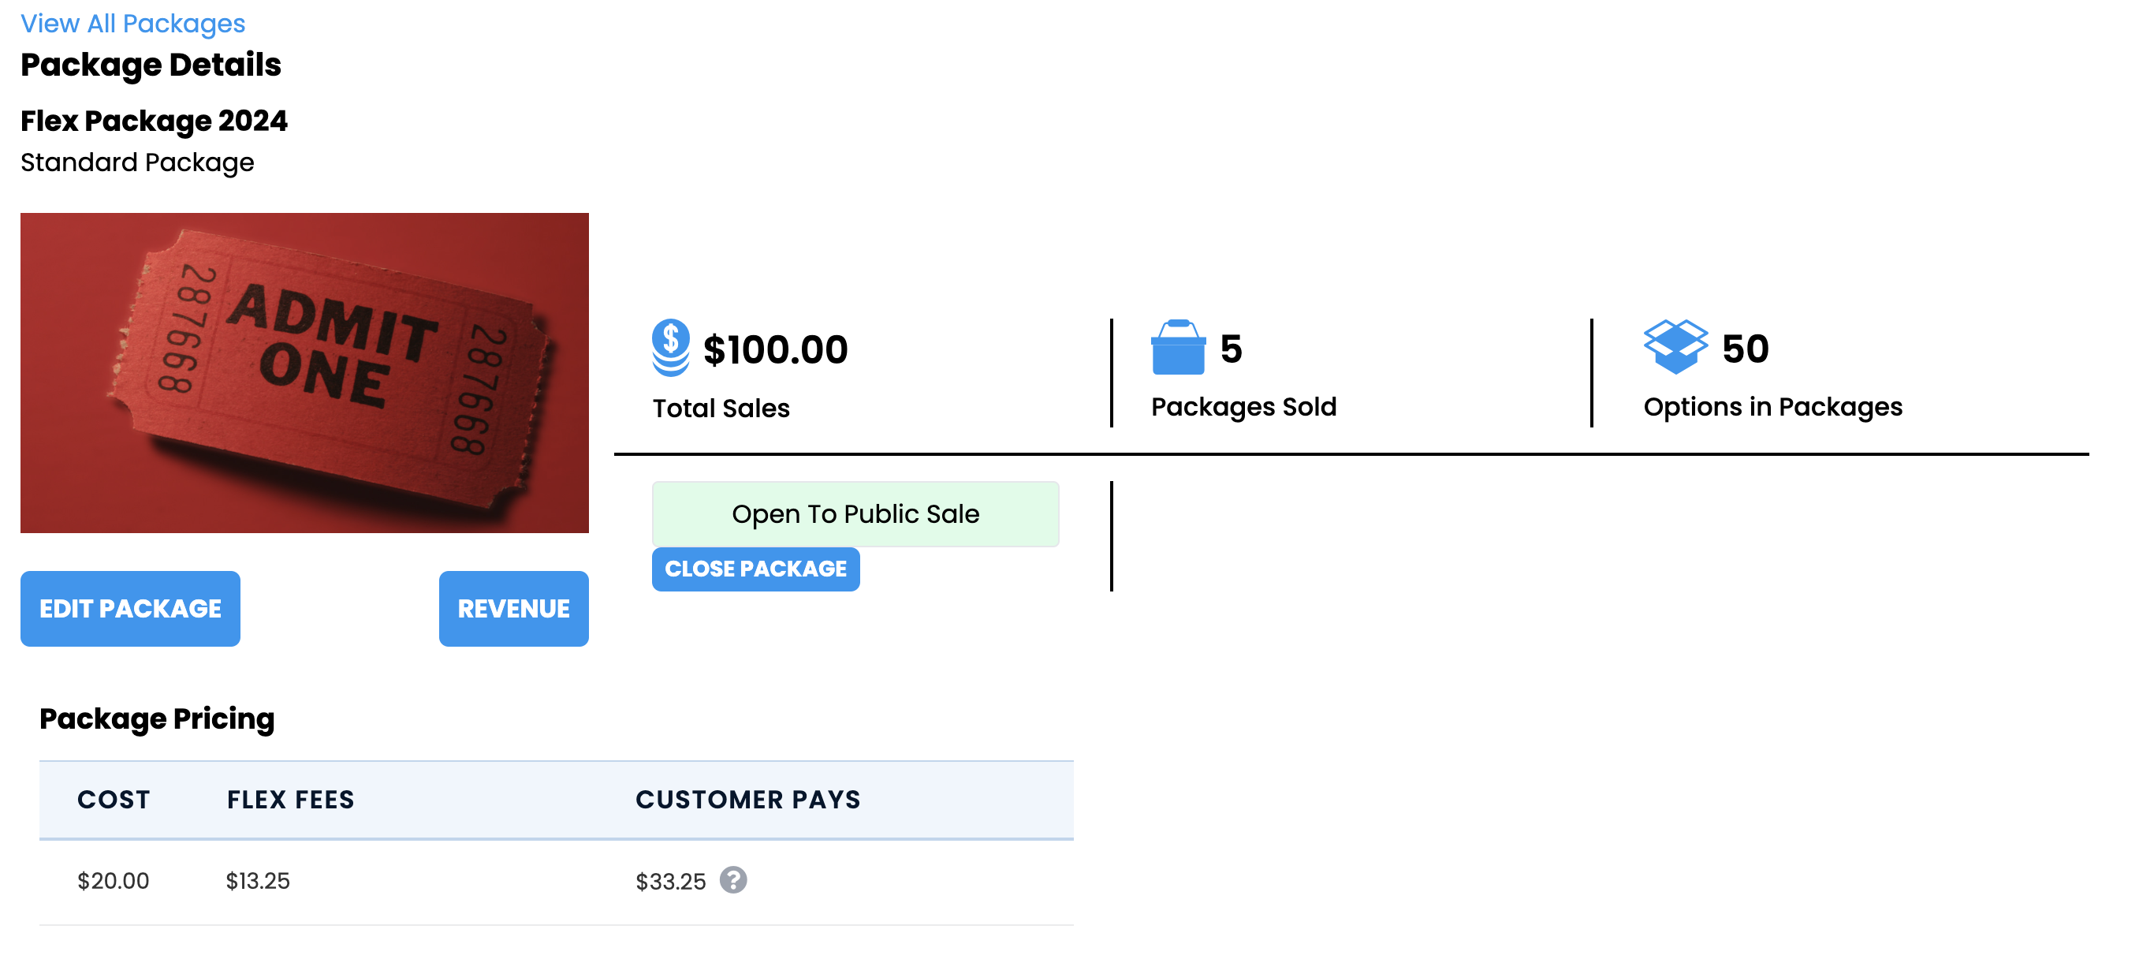This screenshot has width=2154, height=959.
Task: Click the FLEX FEES column header
Action: click(x=291, y=800)
